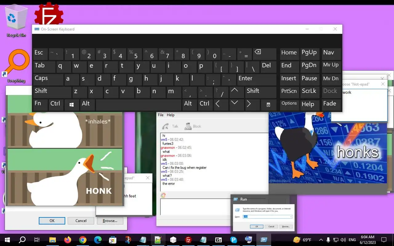Tap the Enter key on on-screen keyboard
Image resolution: width=394 pixels, height=246 pixels.
coord(256,79)
